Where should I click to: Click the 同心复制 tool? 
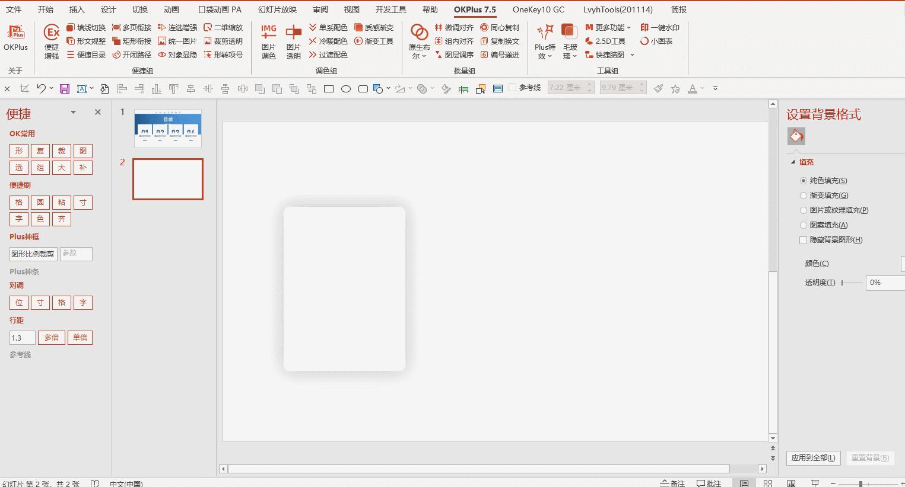pos(500,27)
